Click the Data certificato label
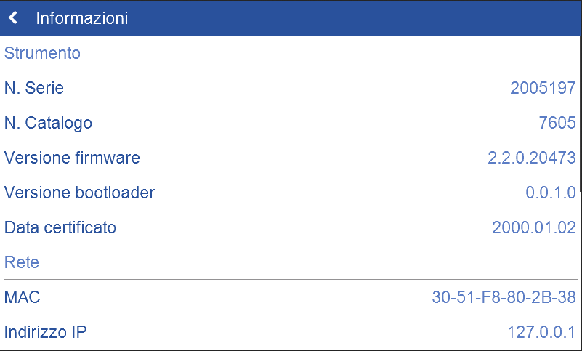Image resolution: width=582 pixels, height=351 pixels. [x=60, y=227]
